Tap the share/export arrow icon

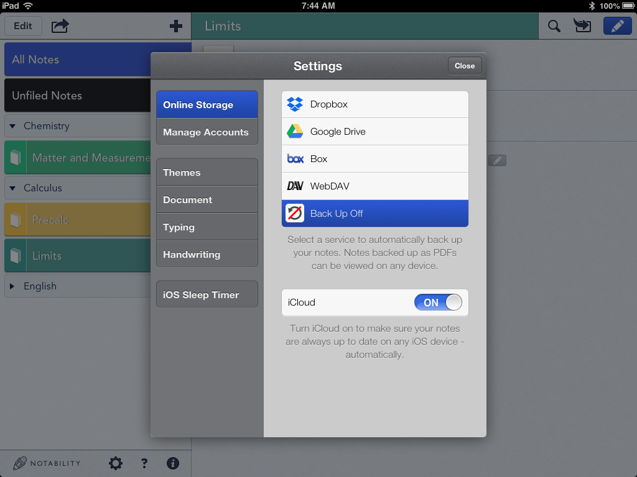60,26
